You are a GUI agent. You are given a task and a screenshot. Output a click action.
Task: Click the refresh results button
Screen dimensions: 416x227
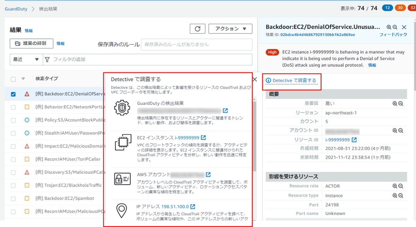(x=198, y=29)
